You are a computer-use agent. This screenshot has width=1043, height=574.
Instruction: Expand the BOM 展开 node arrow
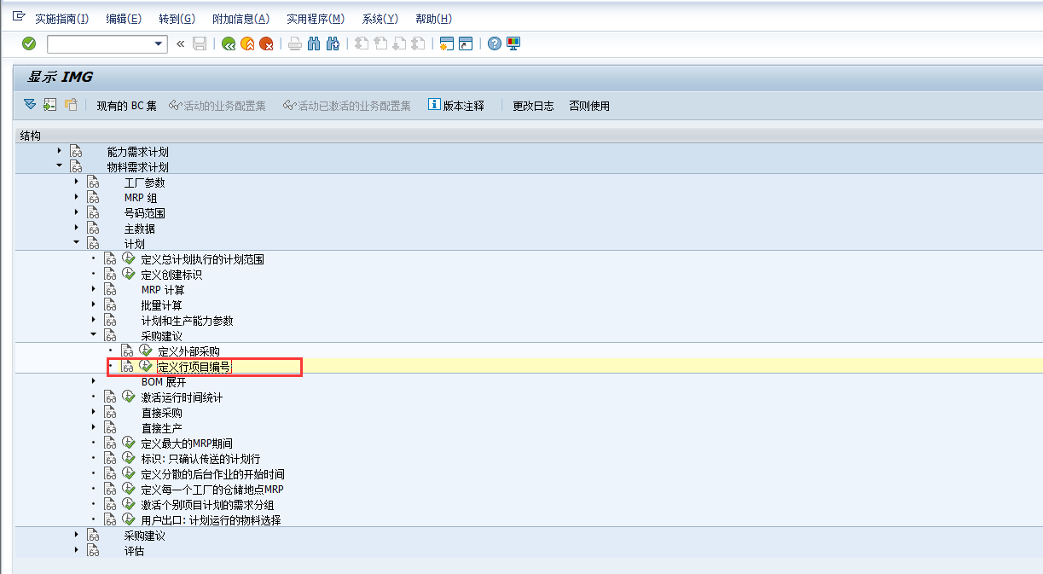pyautogui.click(x=94, y=380)
